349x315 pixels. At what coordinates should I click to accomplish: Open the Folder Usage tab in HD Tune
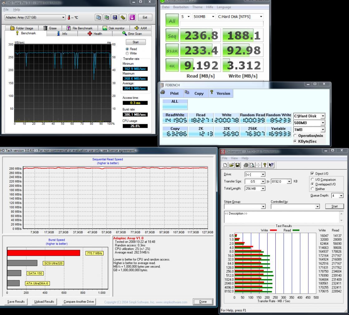pos(22,28)
